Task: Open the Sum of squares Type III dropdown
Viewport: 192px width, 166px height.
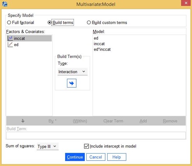Action: click(48, 146)
